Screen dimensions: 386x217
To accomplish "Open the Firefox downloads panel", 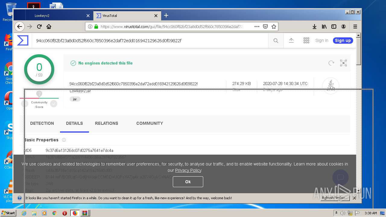I will [x=315, y=27].
